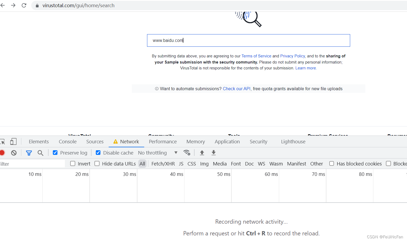Open the Performance tab
This screenshot has width=407, height=241.
pos(163,141)
